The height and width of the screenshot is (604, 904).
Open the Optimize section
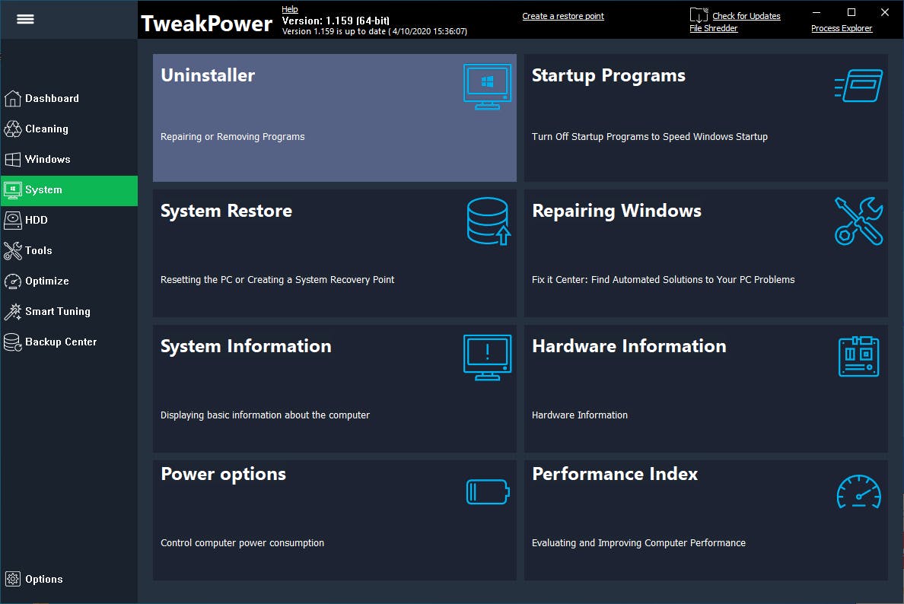(69, 281)
